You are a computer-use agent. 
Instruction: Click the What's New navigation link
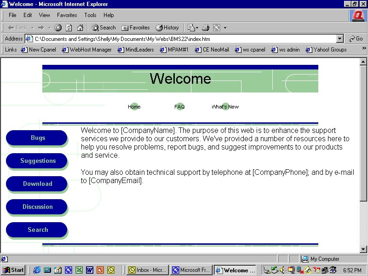[x=225, y=107]
